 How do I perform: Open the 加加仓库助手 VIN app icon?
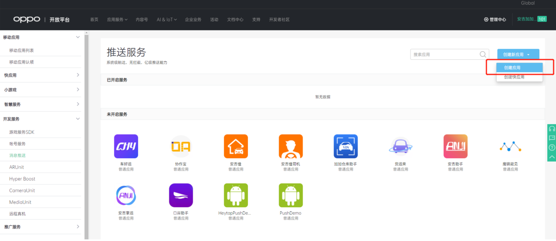point(346,146)
